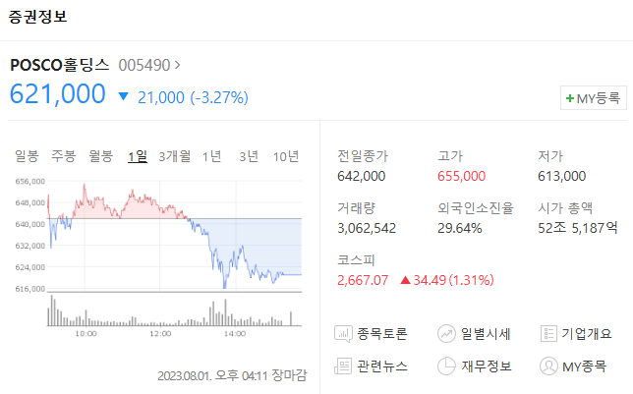Switch chart to 주봉 tab
The width and height of the screenshot is (633, 394).
(63, 155)
